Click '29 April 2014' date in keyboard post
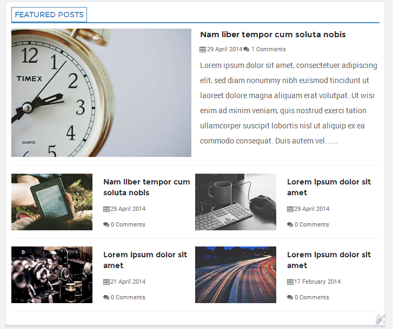The image size is (393, 329). point(311,209)
